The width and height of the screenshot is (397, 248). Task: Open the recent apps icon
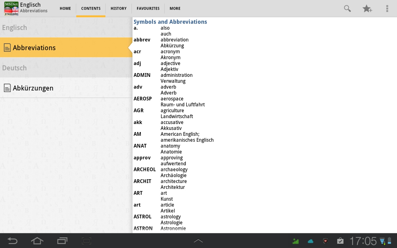pos(62,241)
